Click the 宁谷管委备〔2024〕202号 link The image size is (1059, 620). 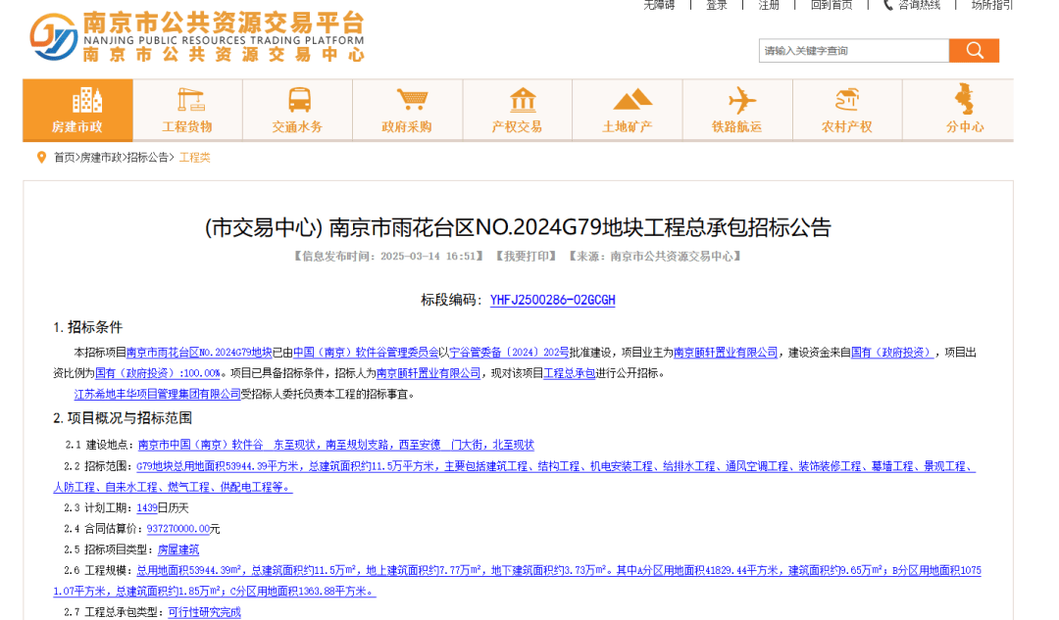coord(510,353)
